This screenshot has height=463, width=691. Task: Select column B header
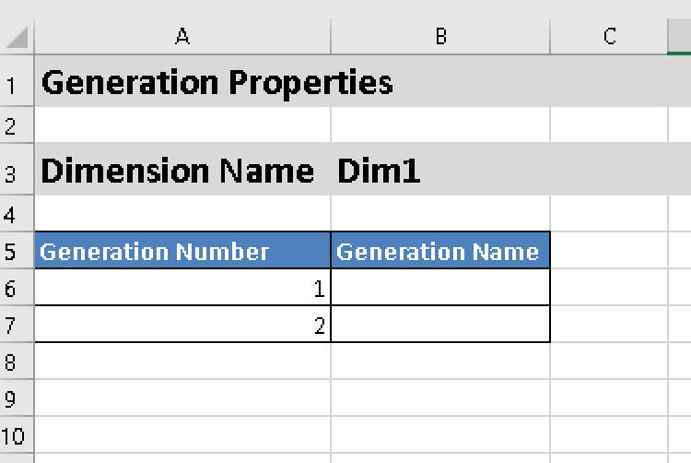440,37
